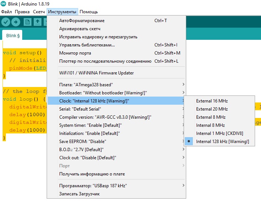
Task: Open the Скетч menu
Action: (39, 12)
